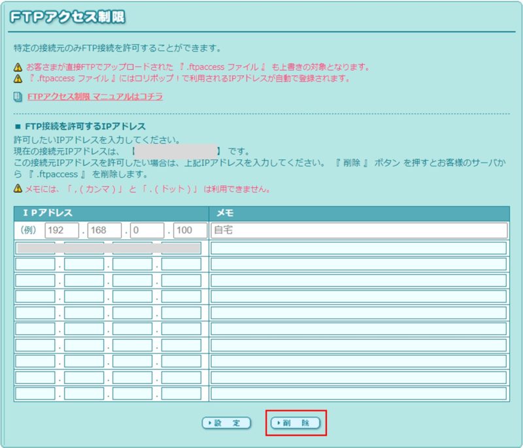
Task: Click last octet field in the bottom IP row
Action: coord(181,394)
